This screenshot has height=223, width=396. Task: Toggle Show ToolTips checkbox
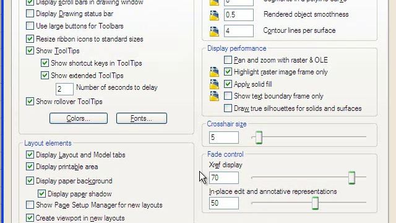click(30, 51)
